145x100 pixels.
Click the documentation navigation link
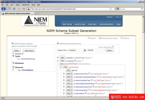coord(106,24)
